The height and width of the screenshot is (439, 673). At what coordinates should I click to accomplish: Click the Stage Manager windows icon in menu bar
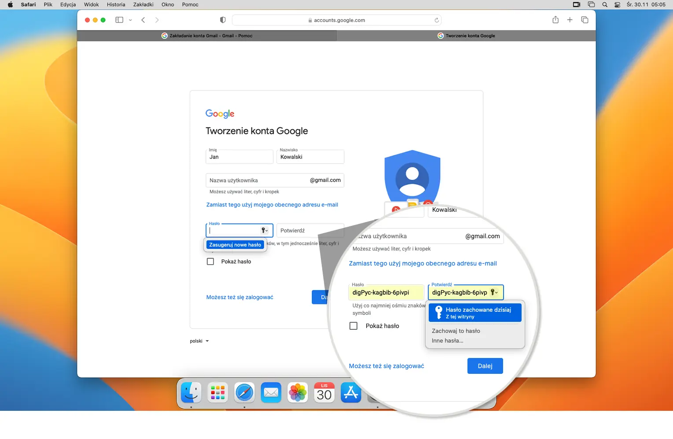[591, 4]
